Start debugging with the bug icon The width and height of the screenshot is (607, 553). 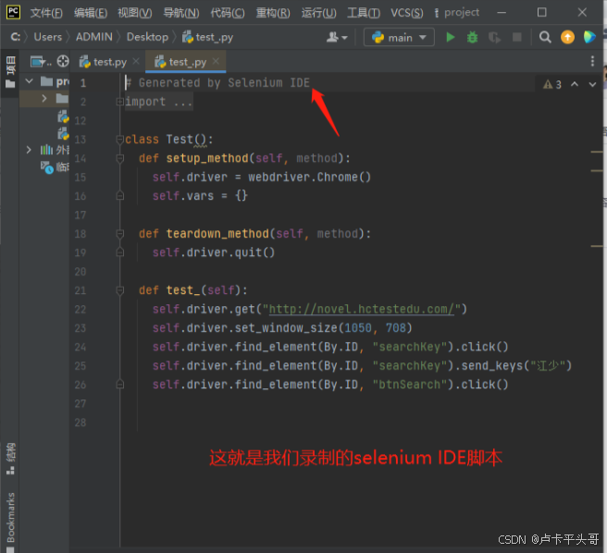tap(472, 38)
